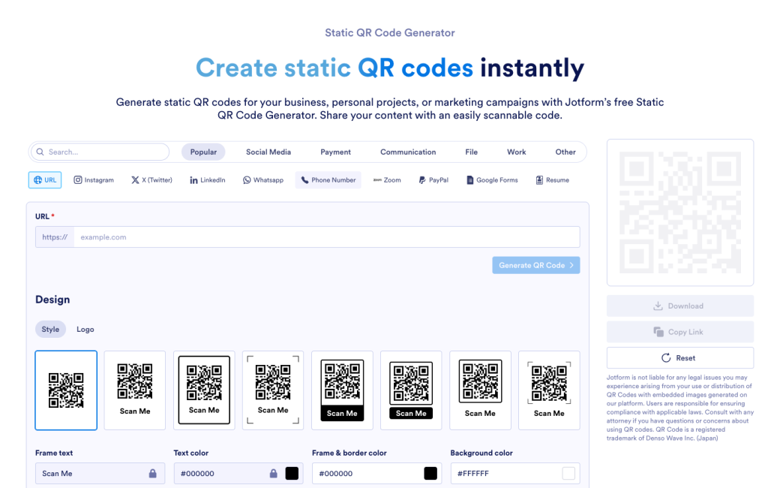Switch to the Work tab

pos(516,152)
